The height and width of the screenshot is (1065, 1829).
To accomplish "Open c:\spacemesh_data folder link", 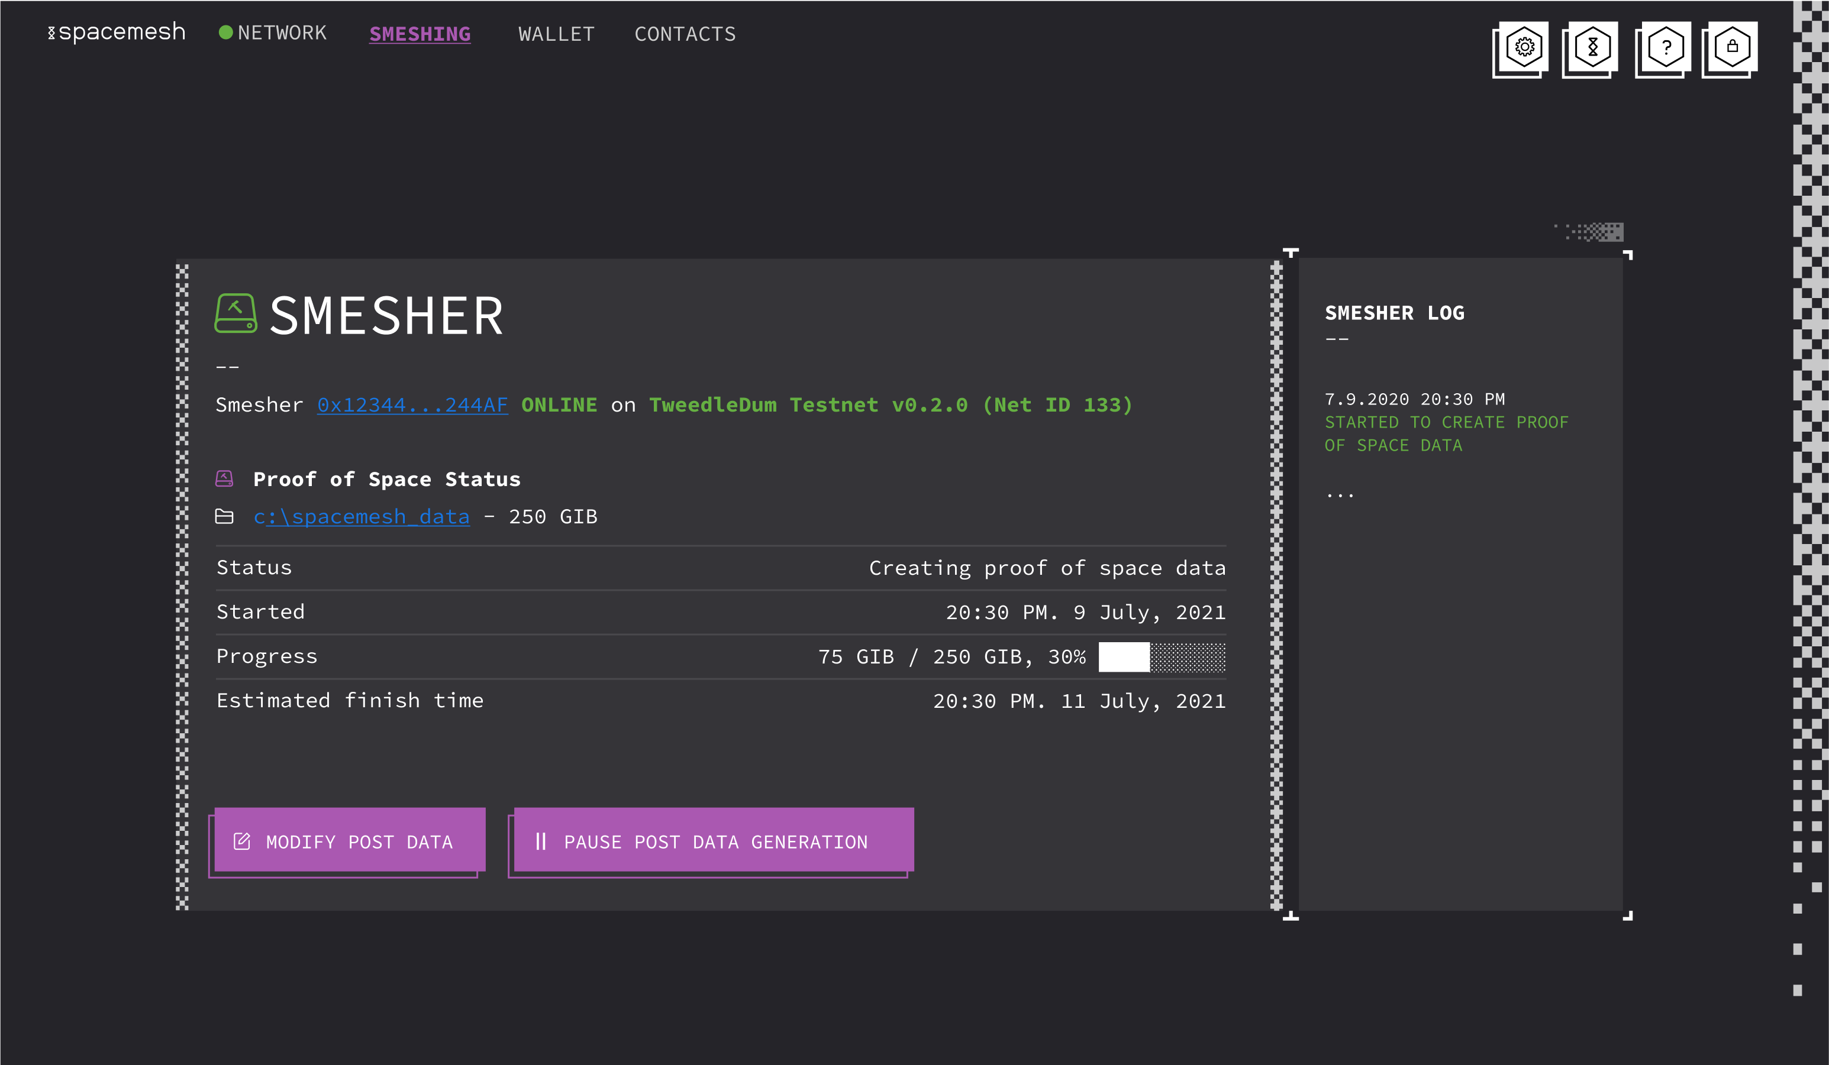I will 361,517.
